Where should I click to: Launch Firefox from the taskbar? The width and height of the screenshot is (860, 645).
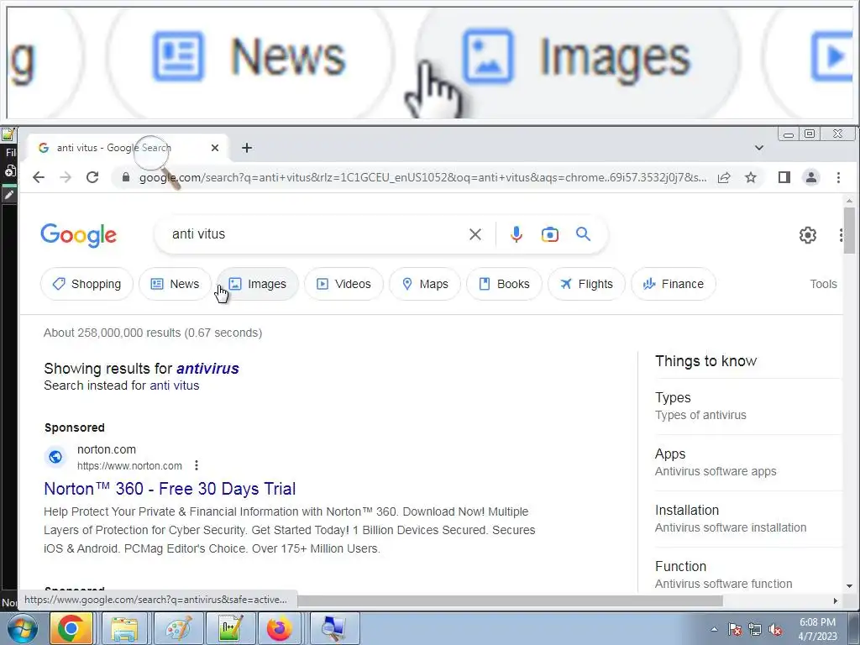point(280,628)
